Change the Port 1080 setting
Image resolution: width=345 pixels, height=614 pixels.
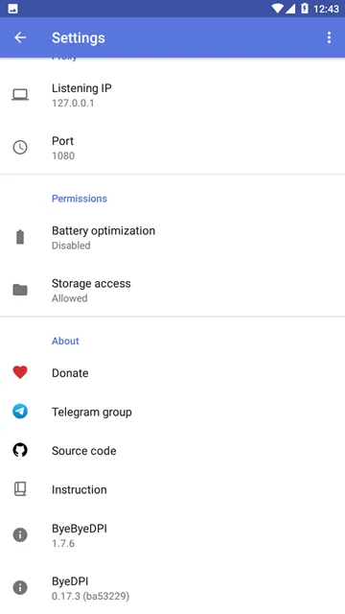click(x=172, y=148)
